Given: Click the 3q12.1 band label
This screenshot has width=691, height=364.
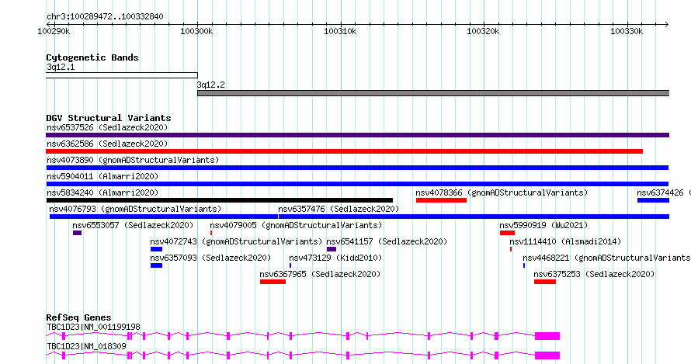Looking at the screenshot, I should [x=61, y=67].
